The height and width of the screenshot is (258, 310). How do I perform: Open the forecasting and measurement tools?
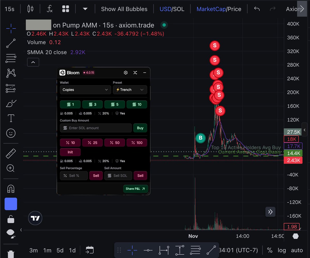pos(11,88)
